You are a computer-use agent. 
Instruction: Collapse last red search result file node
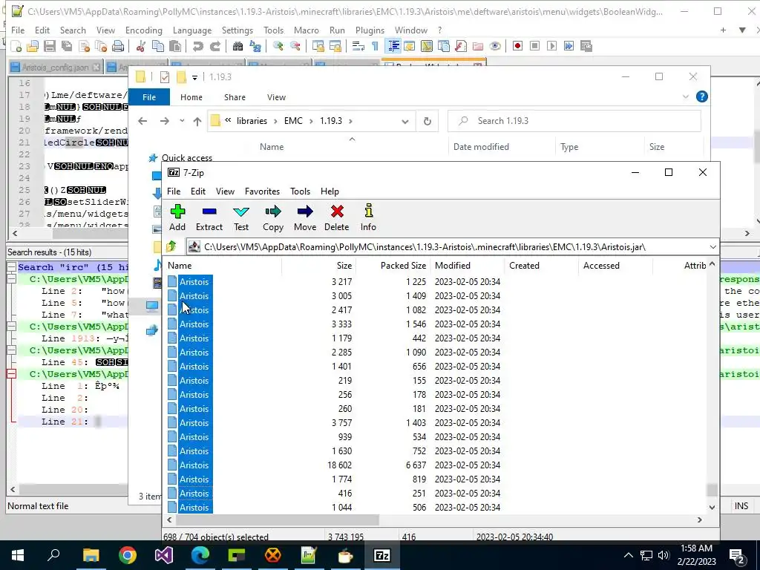click(x=12, y=374)
